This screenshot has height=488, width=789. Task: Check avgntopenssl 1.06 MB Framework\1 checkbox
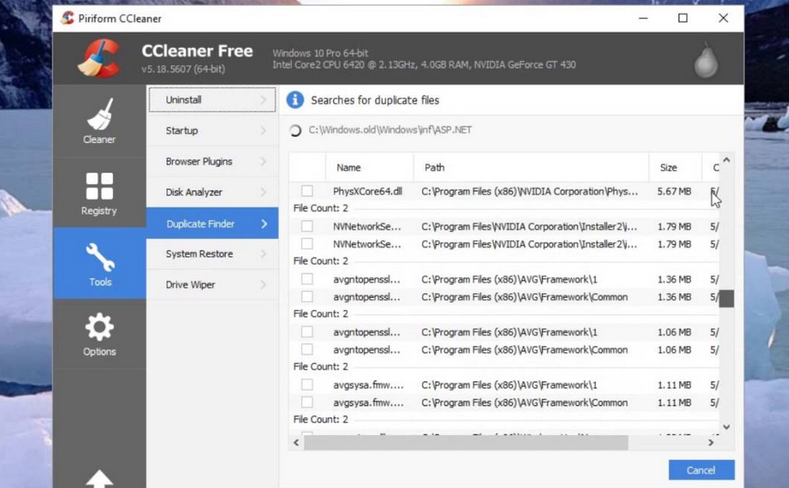[307, 332]
